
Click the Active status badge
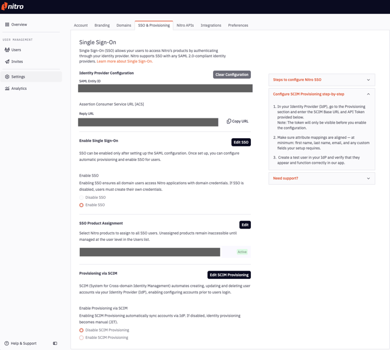click(242, 252)
